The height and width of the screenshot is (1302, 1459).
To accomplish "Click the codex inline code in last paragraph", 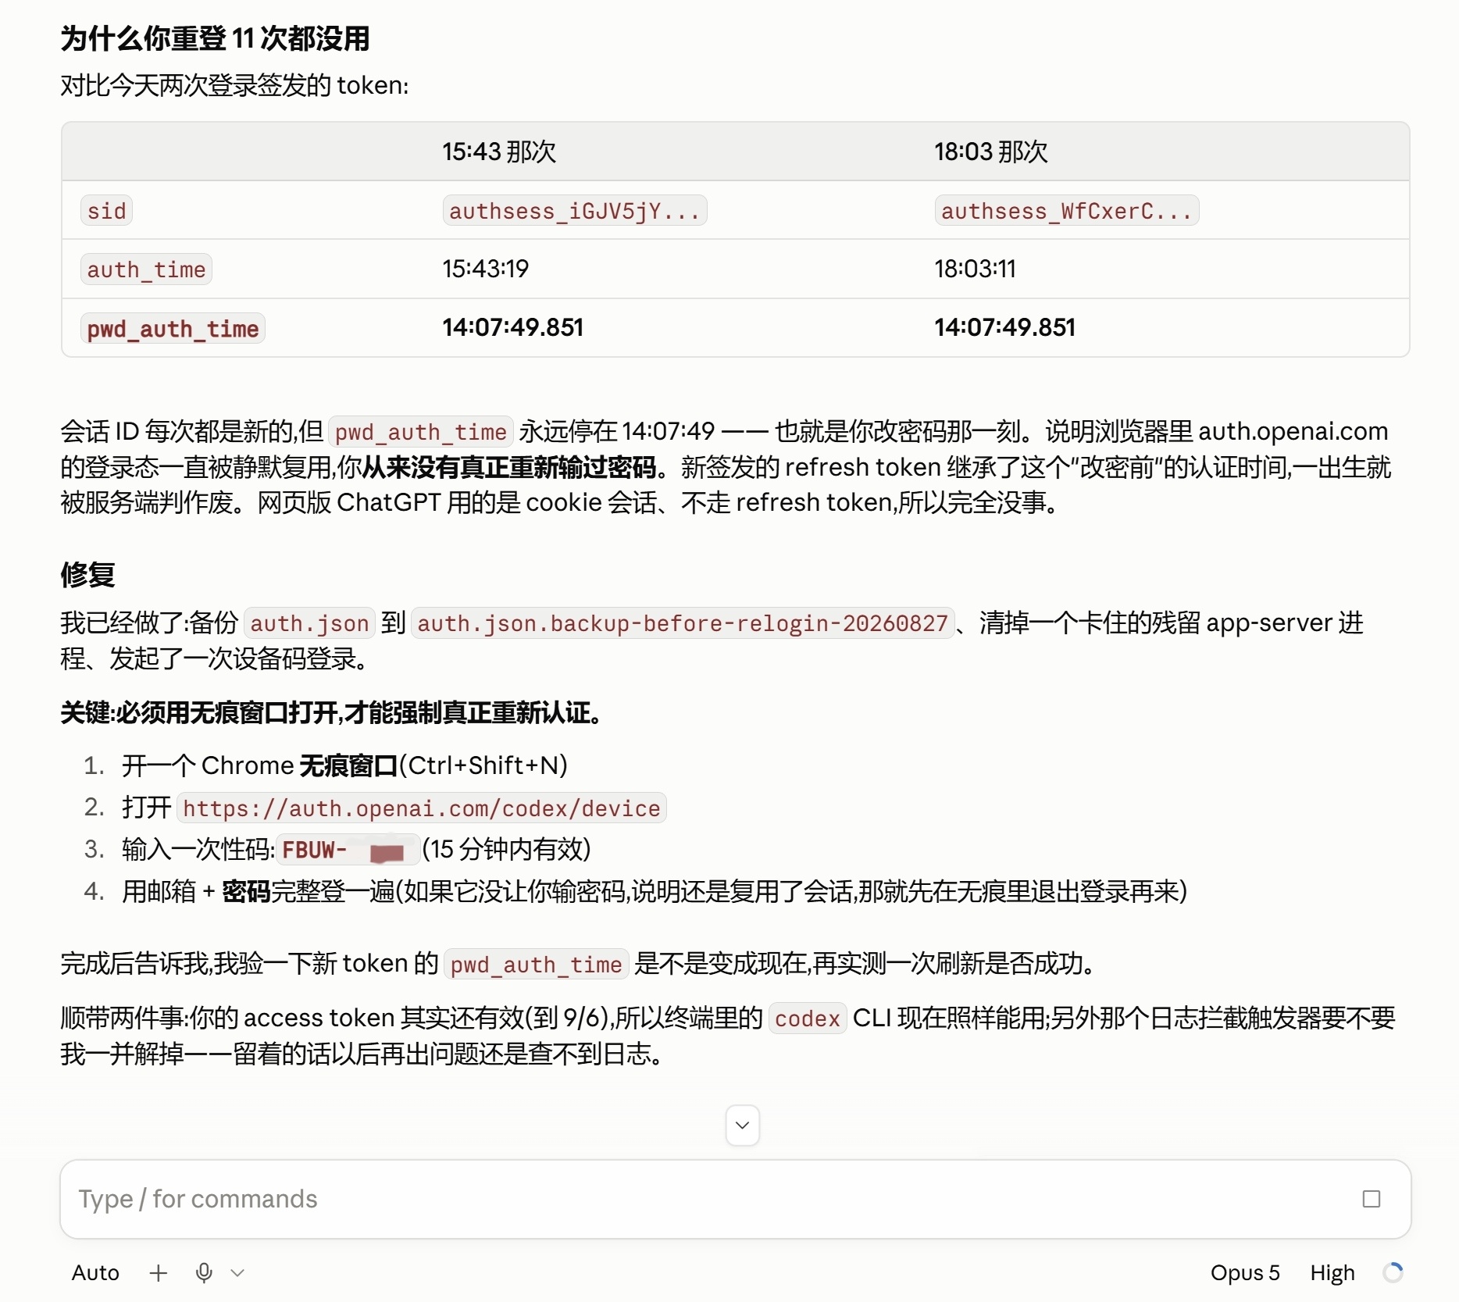I will [x=808, y=1018].
